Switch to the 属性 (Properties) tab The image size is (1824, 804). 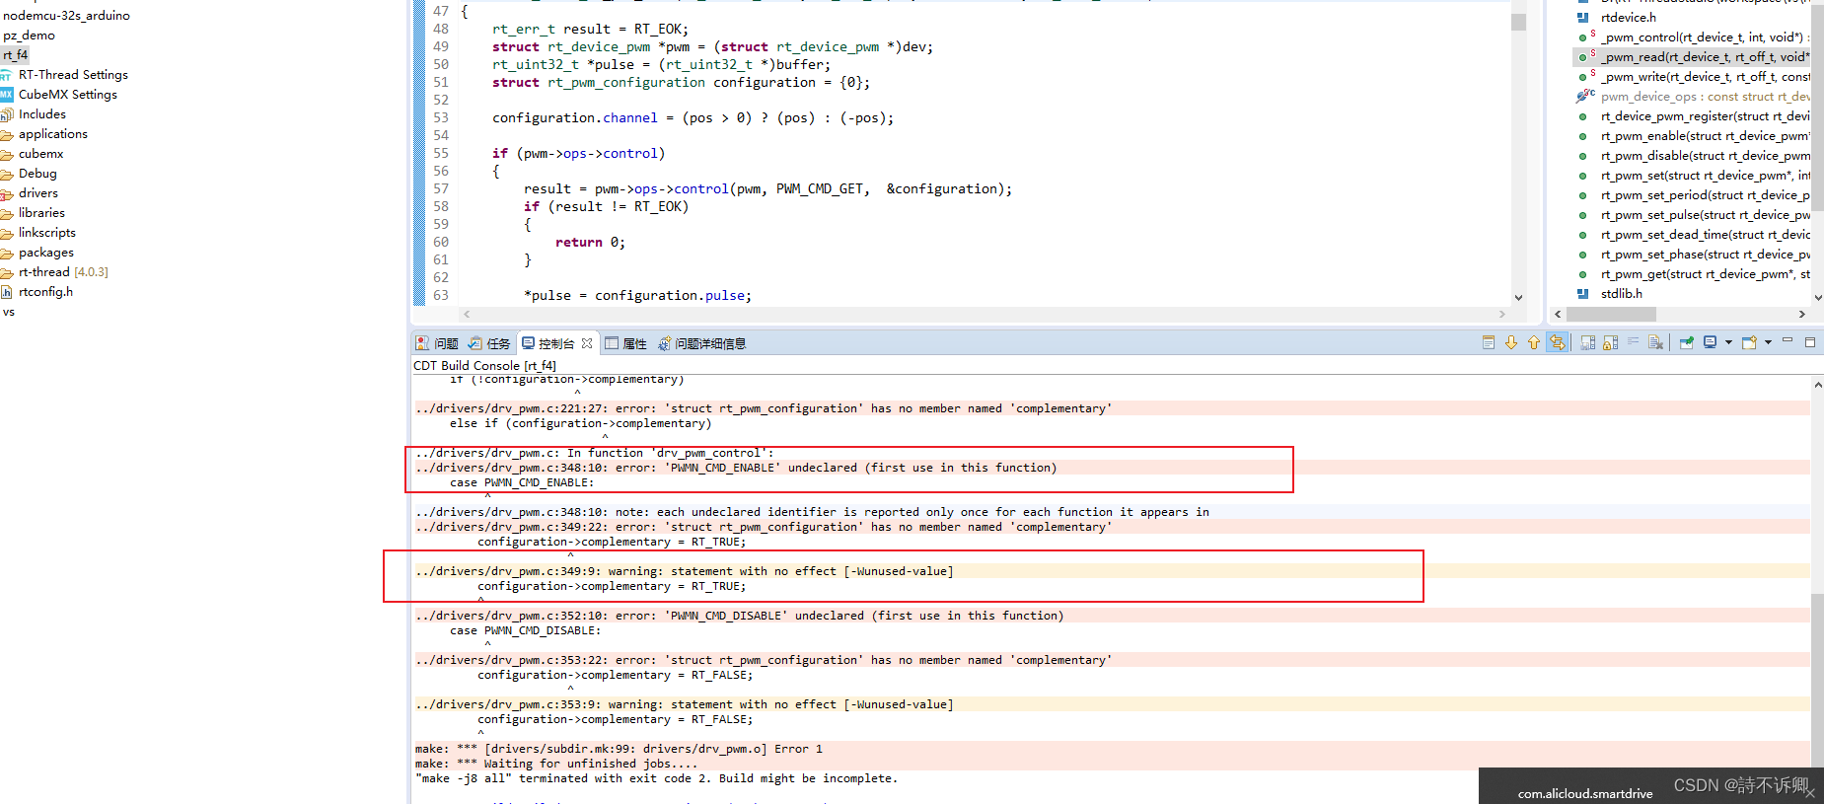(x=626, y=343)
